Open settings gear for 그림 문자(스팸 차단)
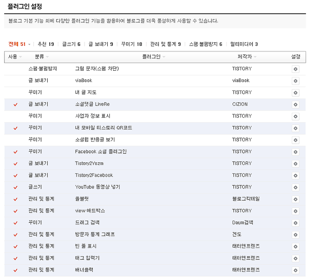309x278 pixels. (x=295, y=69)
